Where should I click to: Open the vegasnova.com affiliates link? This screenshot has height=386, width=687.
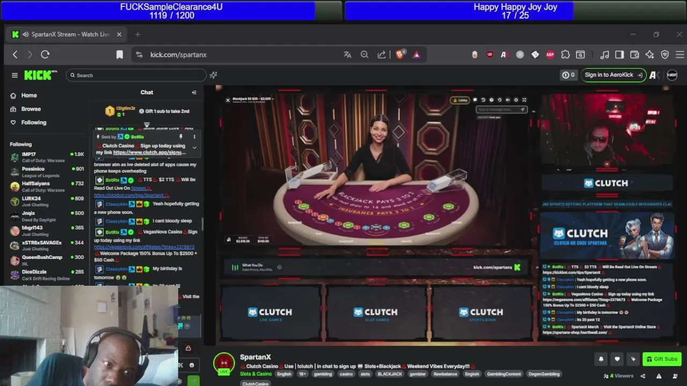pyautogui.click(x=144, y=247)
